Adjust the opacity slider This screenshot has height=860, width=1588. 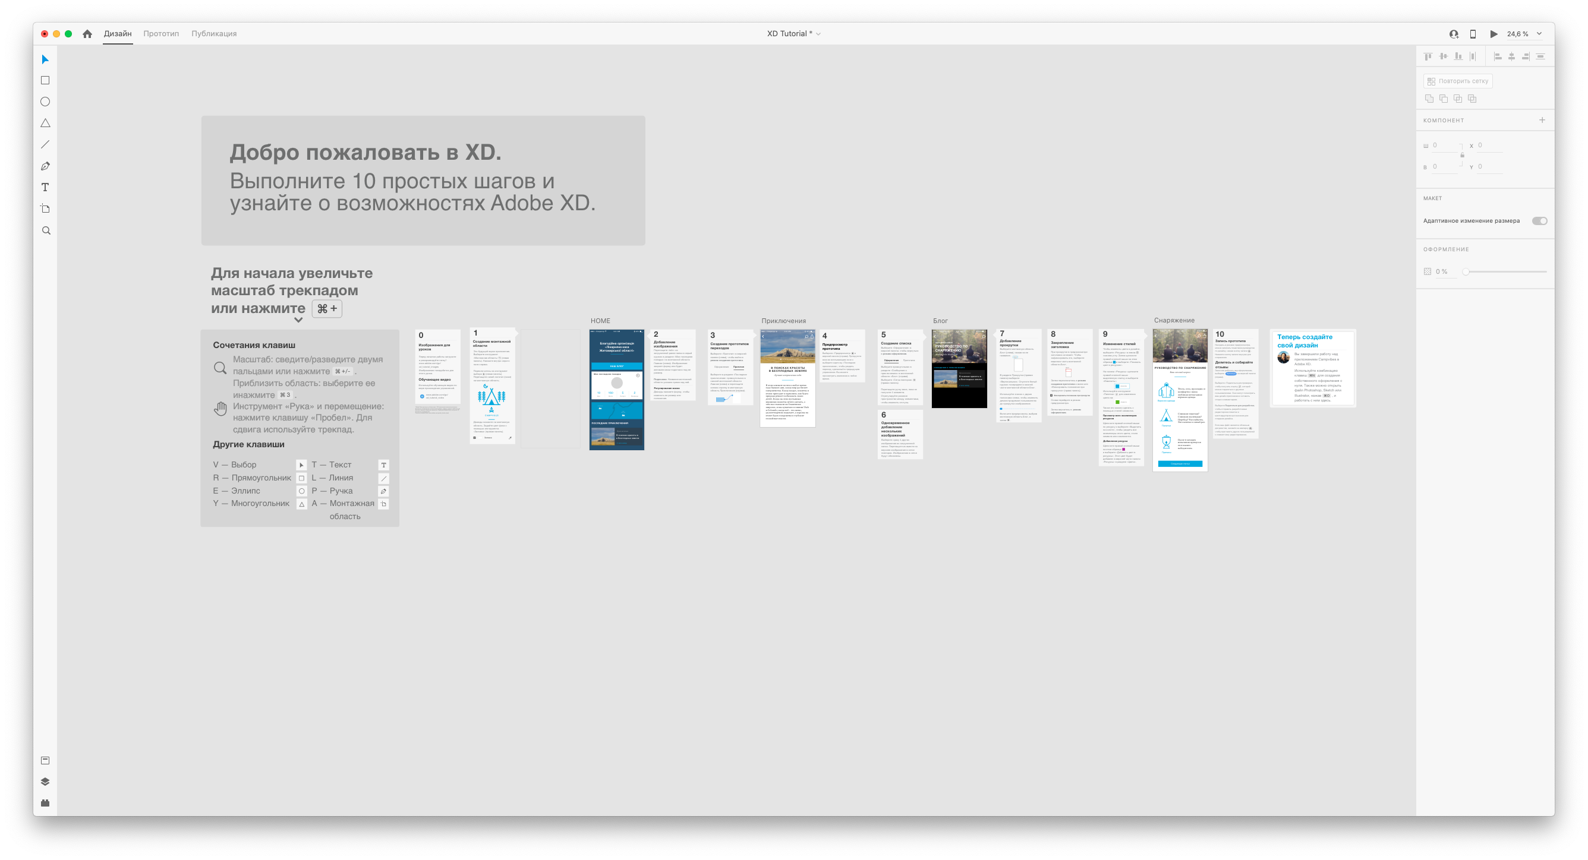click(1506, 271)
